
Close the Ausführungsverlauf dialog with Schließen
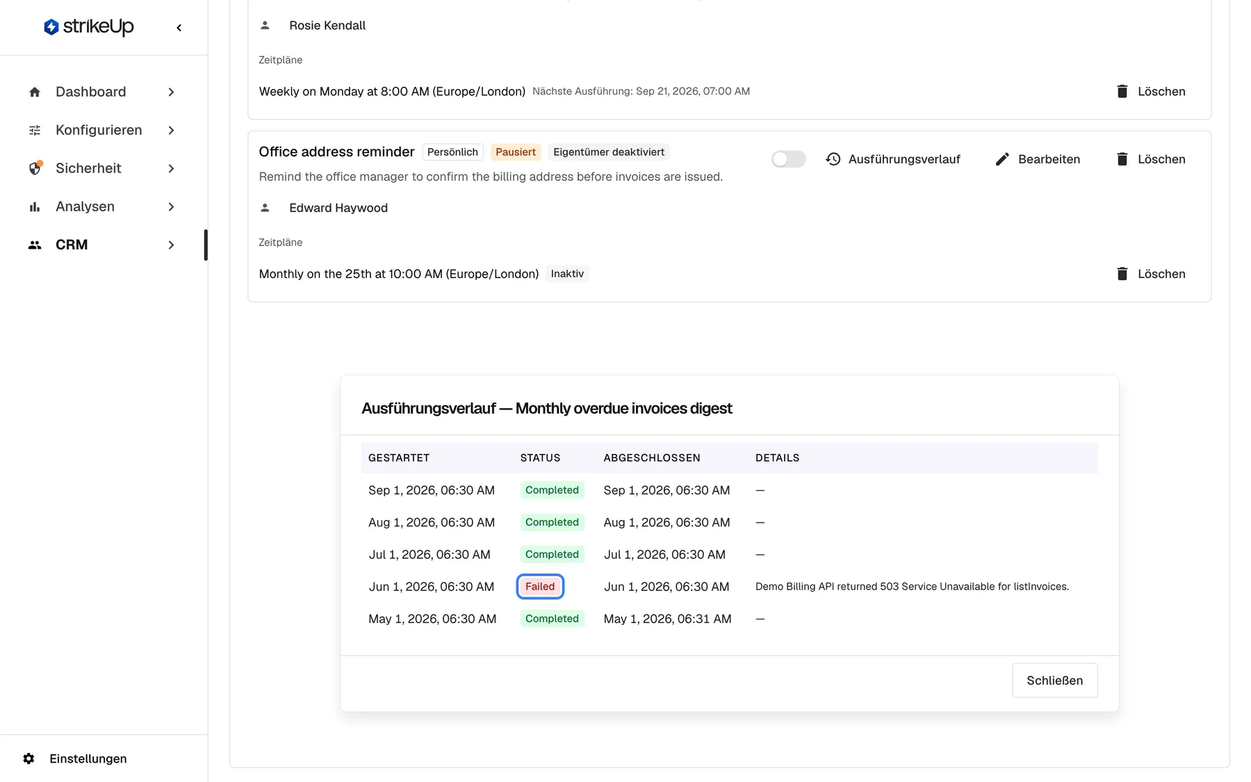click(x=1054, y=681)
